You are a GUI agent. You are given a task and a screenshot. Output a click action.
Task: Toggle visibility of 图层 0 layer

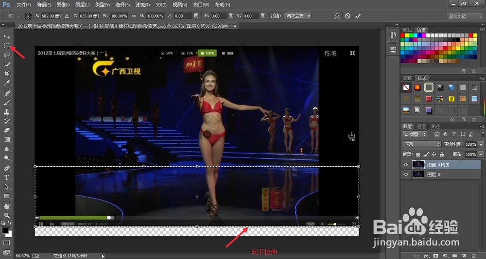pyautogui.click(x=406, y=175)
